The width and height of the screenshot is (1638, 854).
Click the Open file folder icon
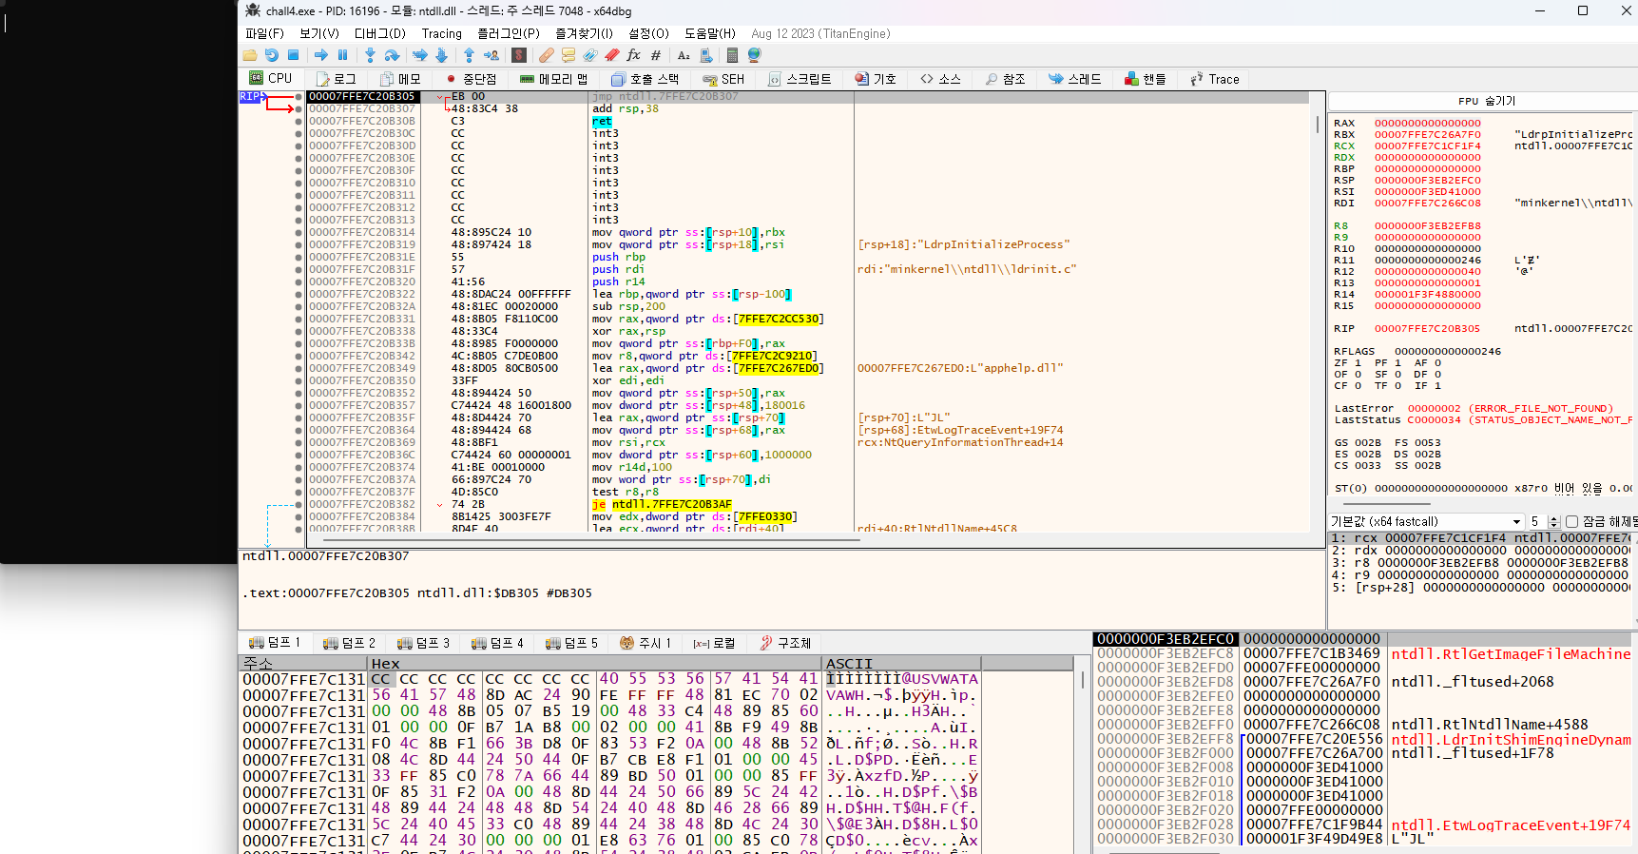click(x=250, y=55)
